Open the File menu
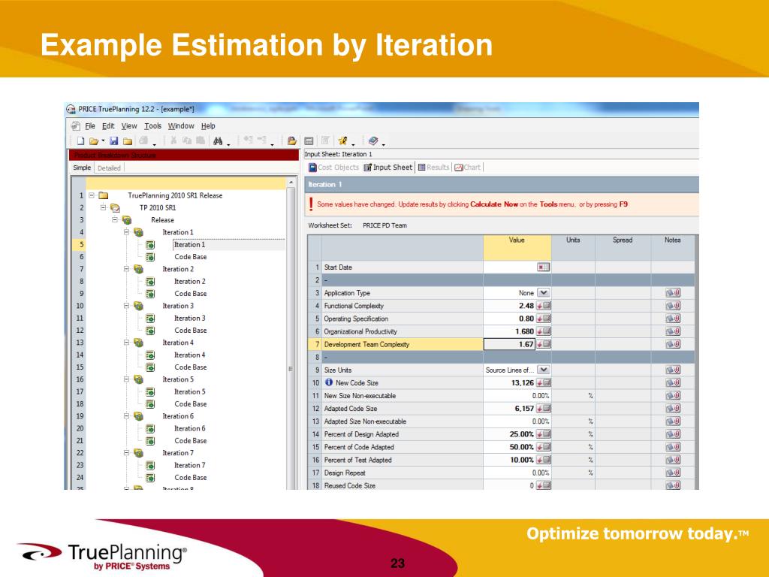 (x=90, y=126)
